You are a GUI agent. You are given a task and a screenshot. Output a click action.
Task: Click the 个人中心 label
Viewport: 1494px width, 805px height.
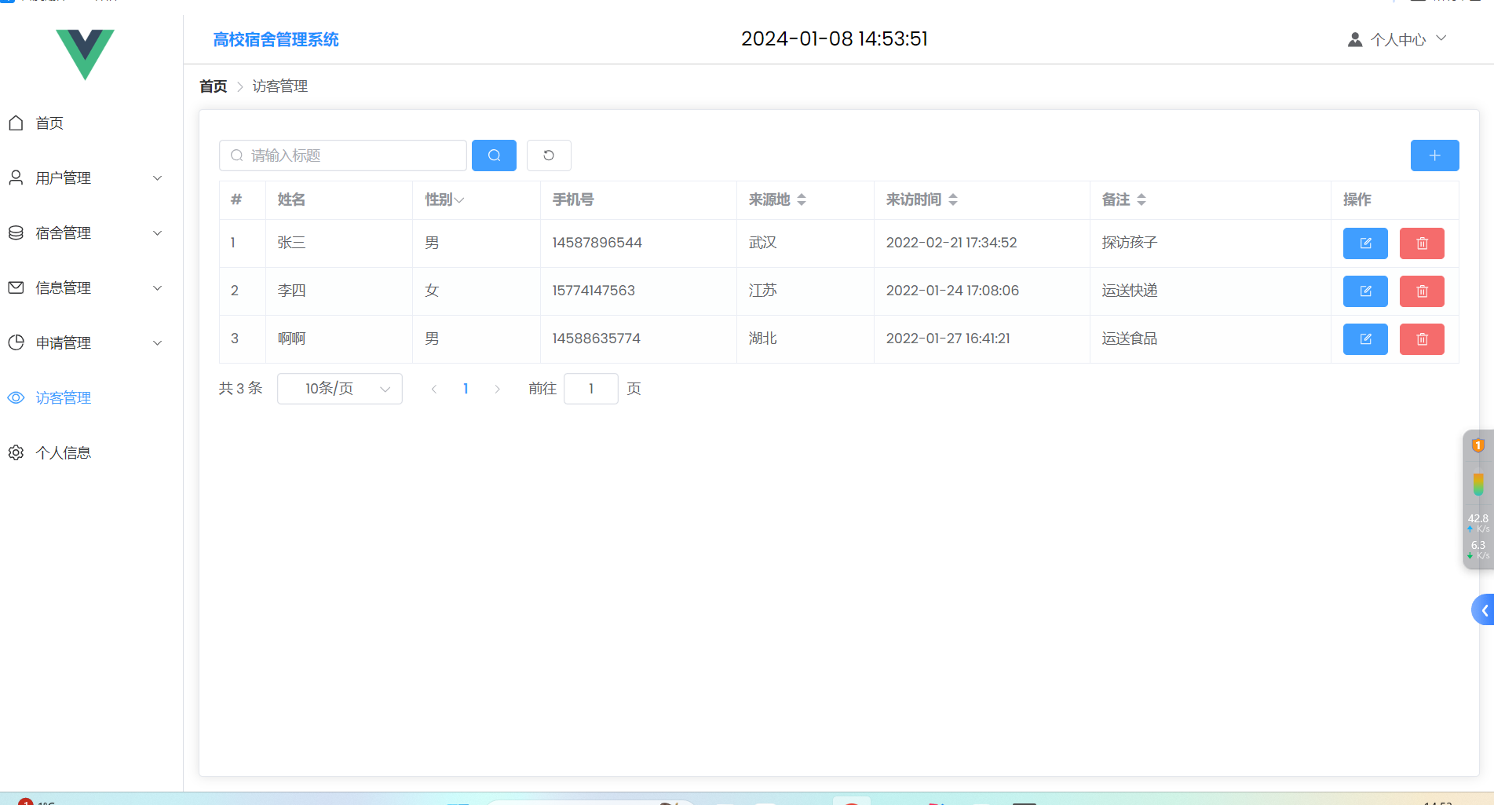point(1398,39)
